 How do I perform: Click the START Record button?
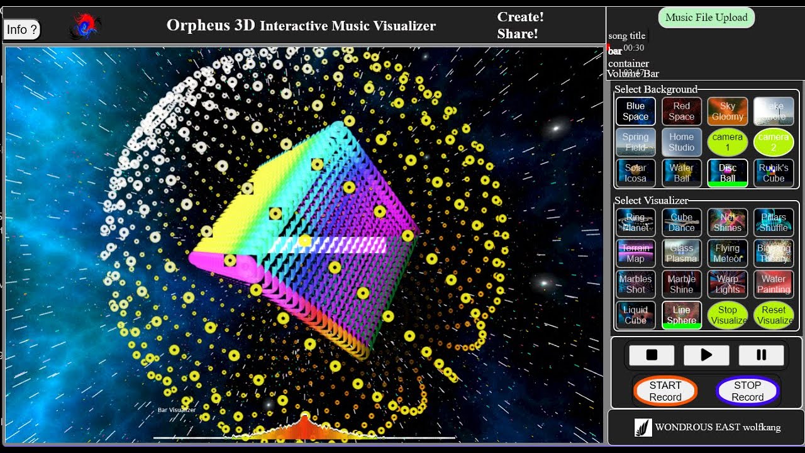point(665,391)
